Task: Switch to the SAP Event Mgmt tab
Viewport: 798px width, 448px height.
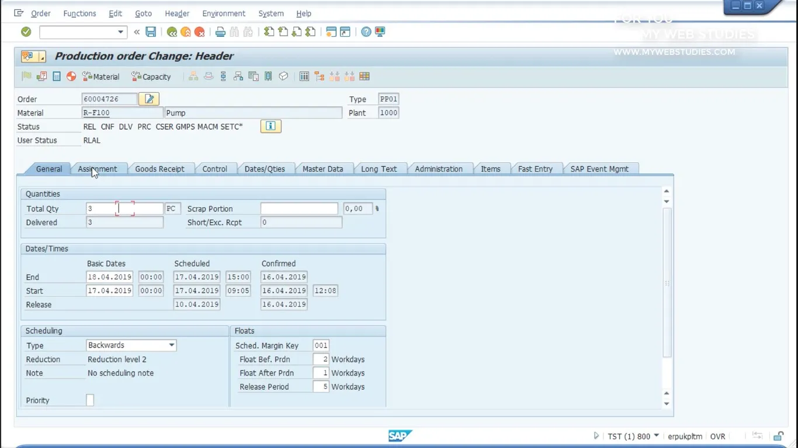Action: (x=599, y=169)
